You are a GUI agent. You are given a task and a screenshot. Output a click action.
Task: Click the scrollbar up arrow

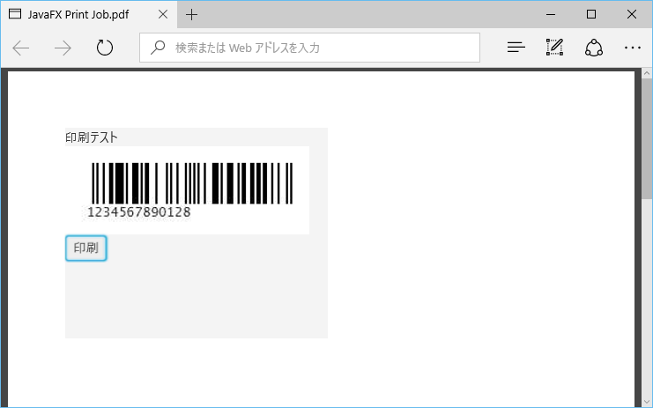[x=647, y=74]
